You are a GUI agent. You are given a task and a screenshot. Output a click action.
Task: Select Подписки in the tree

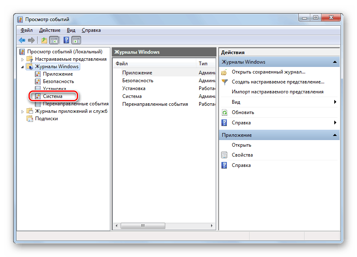click(46, 119)
